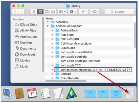This screenshot has height=103, width=139.
Task: Collapse the com.tntware.tntconnect folder
Action: [x=52, y=70]
